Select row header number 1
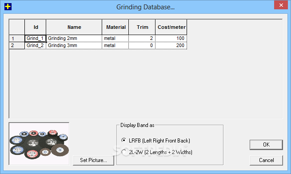The image size is (291, 174). click(17, 39)
